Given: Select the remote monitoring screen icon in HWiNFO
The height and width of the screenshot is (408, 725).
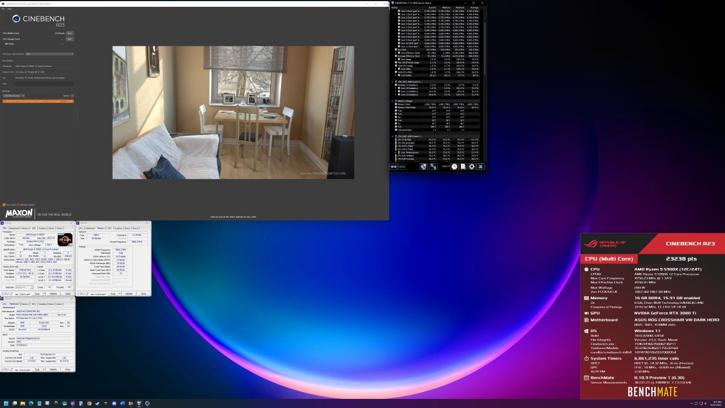Looking at the screenshot, I should coord(424,167).
